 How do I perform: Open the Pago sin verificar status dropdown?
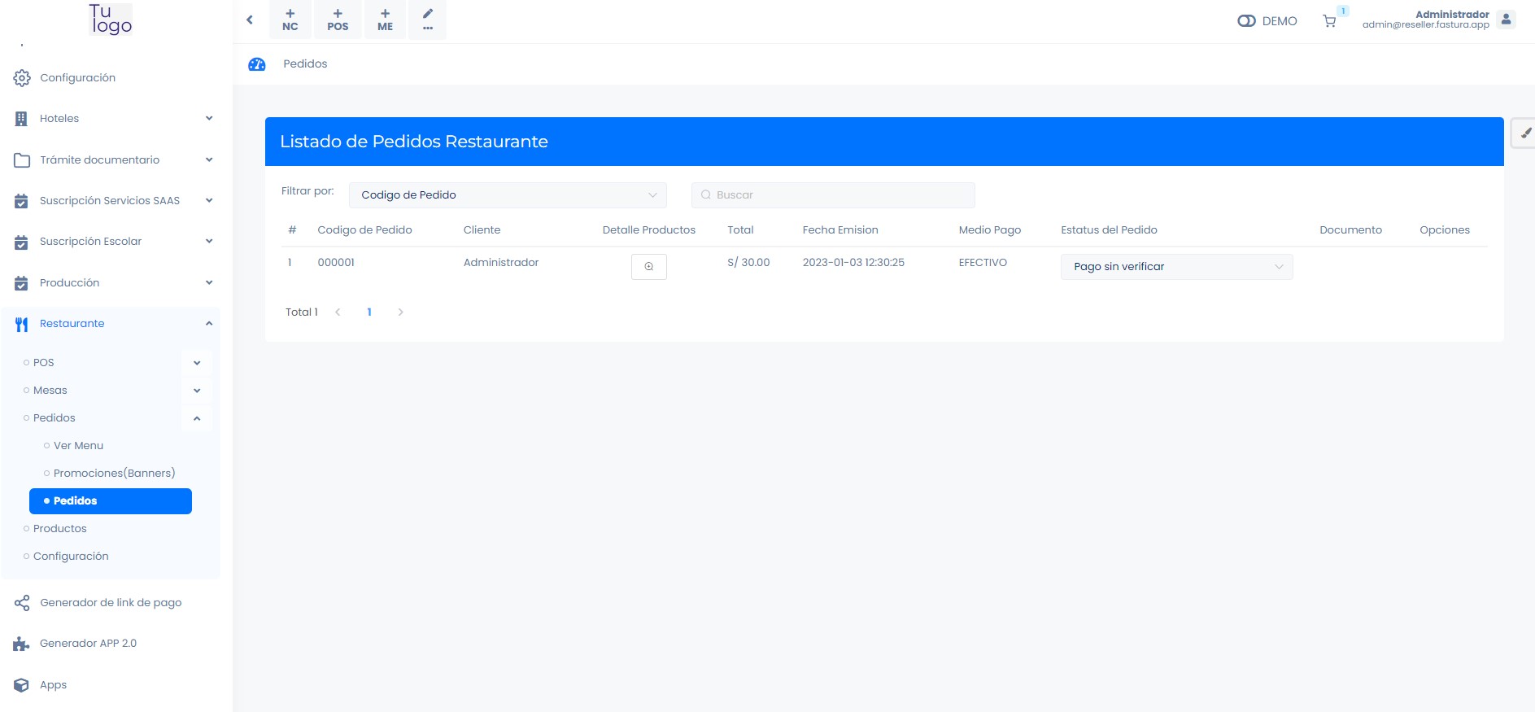1175,267
